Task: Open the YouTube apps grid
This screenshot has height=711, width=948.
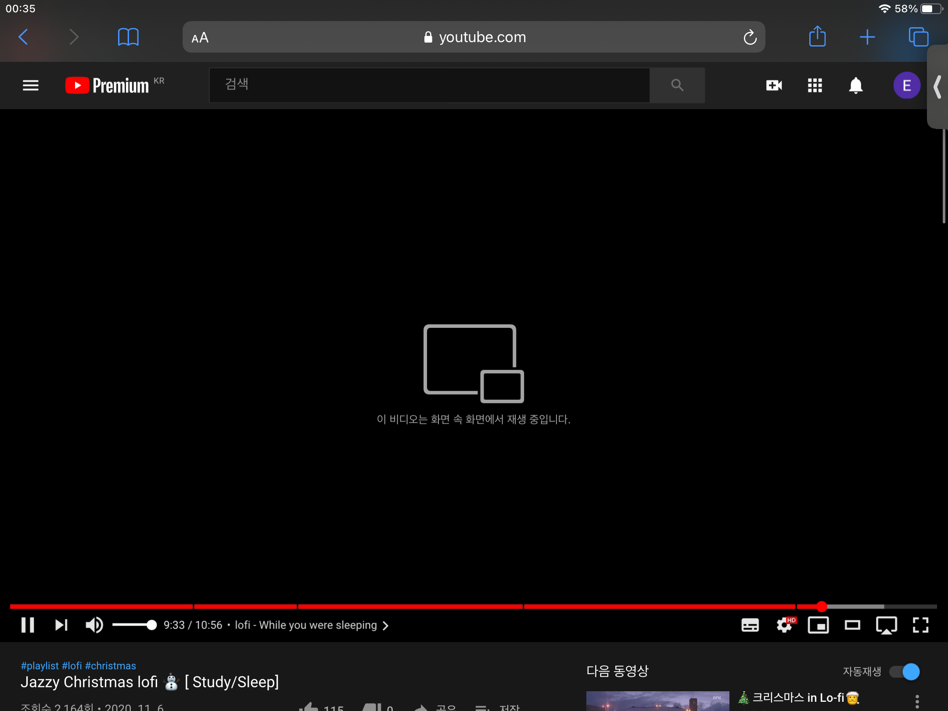Action: [x=815, y=85]
